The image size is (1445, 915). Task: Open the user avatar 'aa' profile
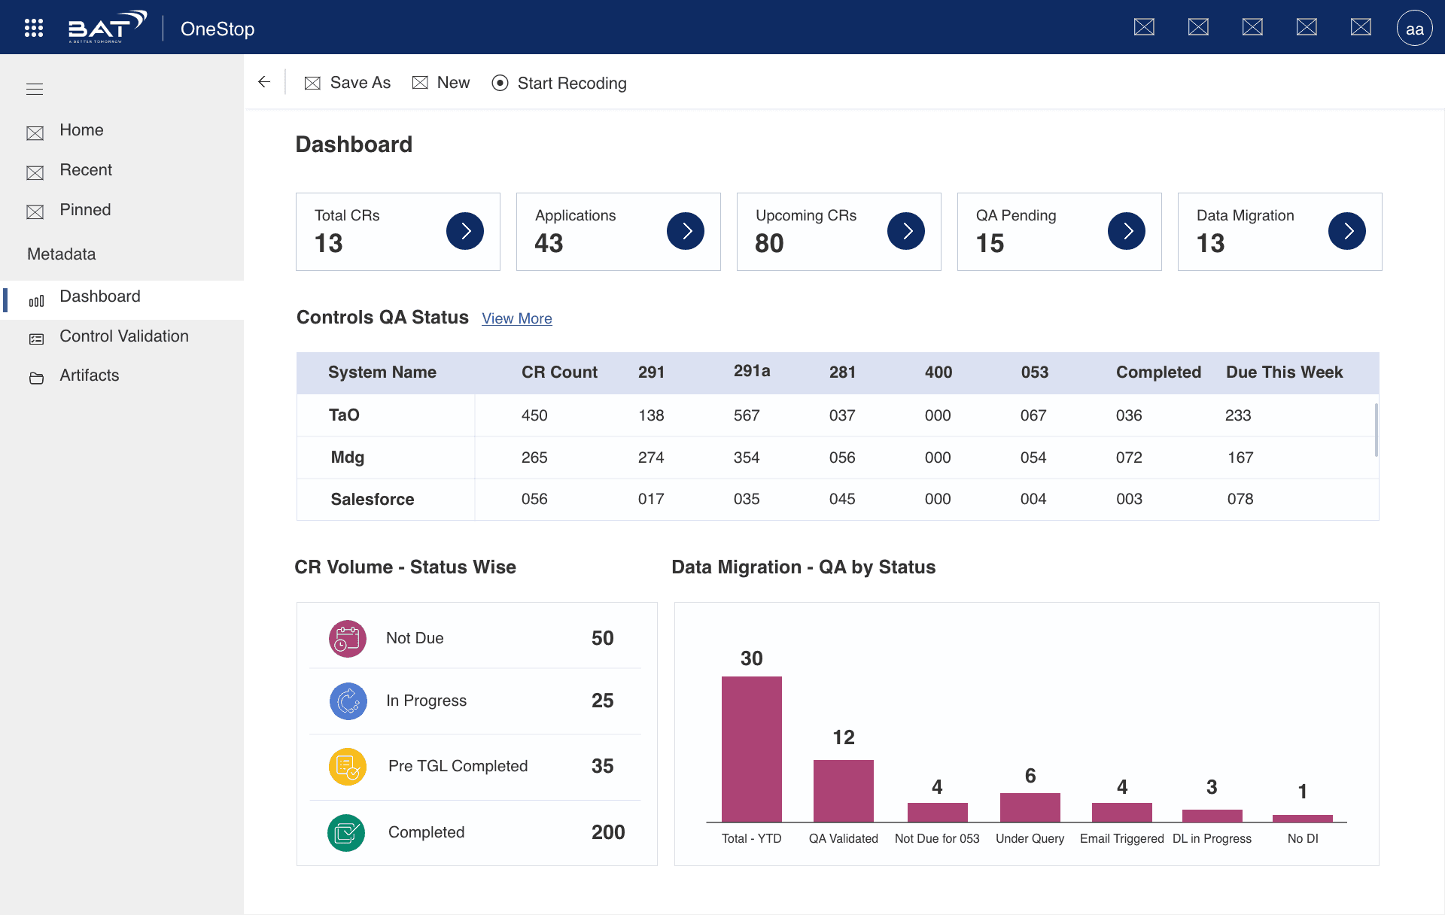(x=1414, y=29)
